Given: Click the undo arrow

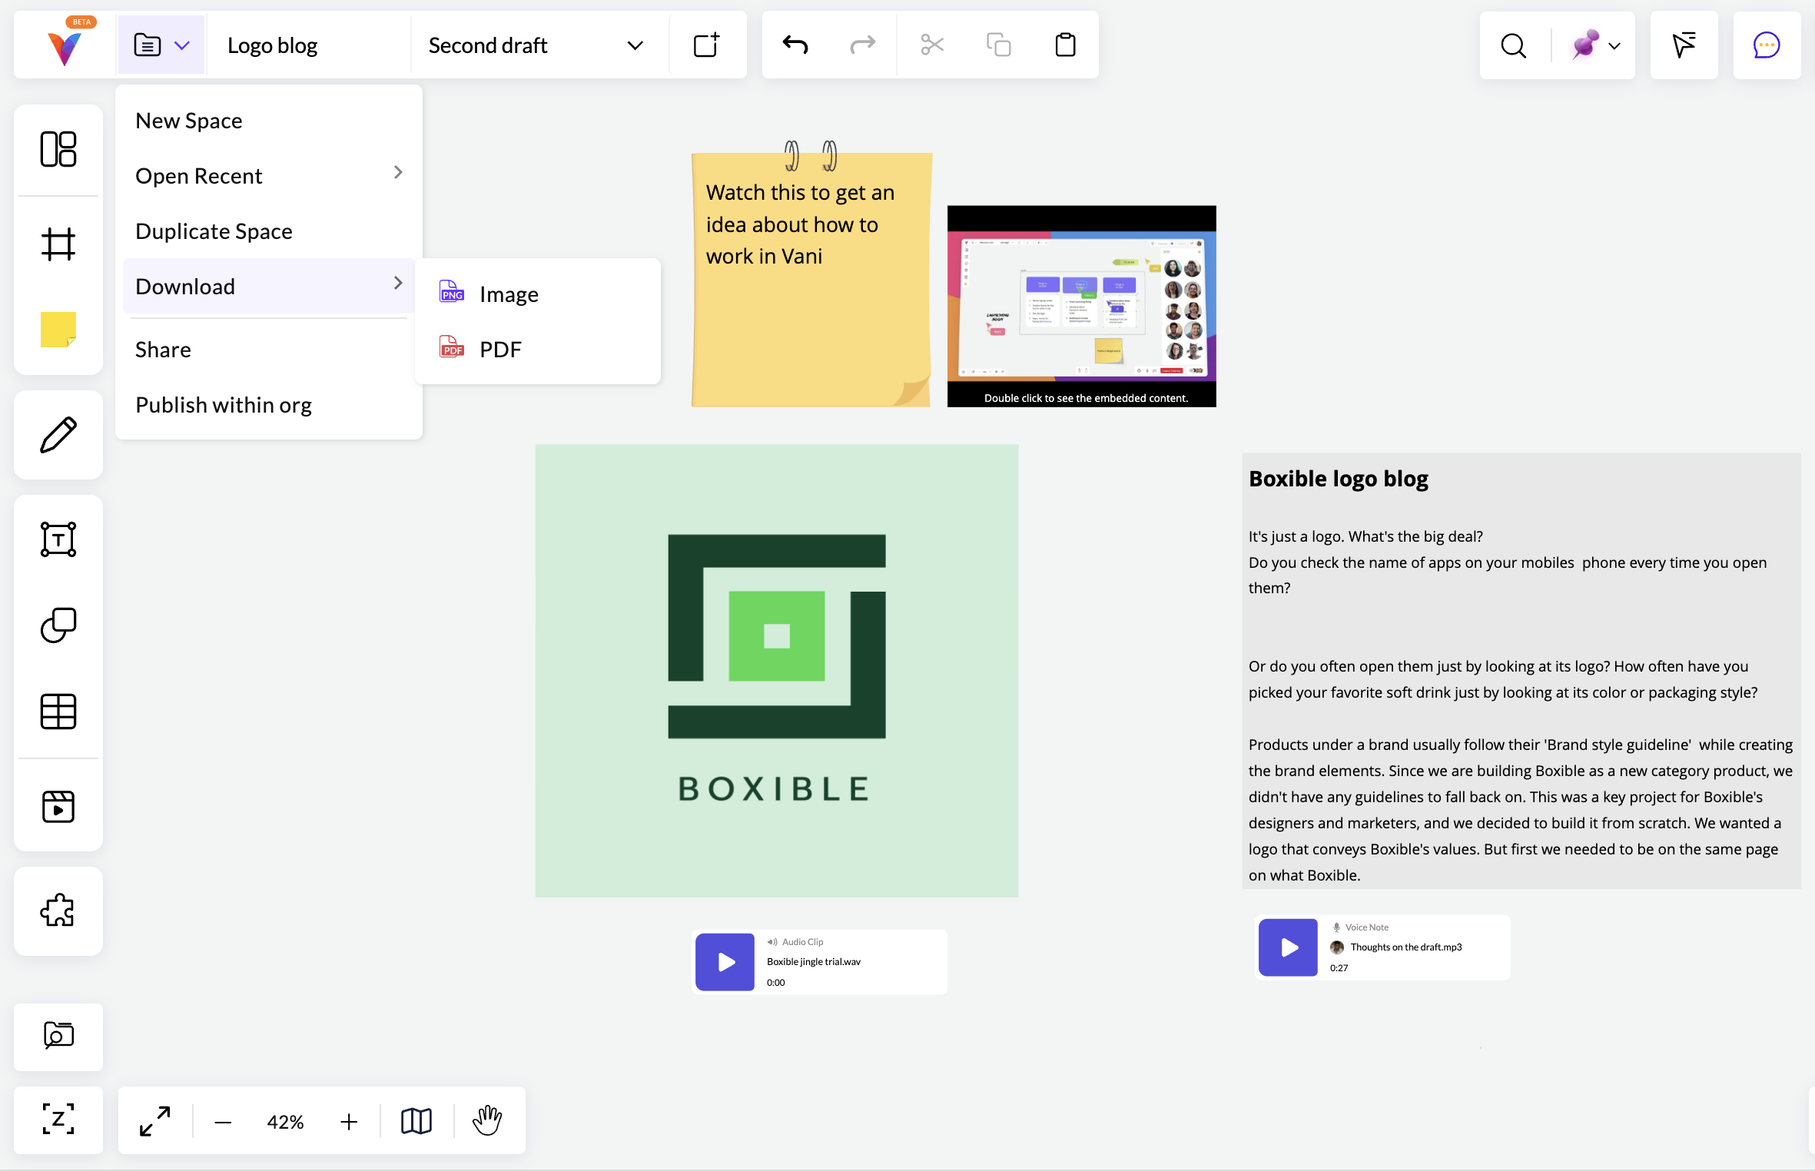Looking at the screenshot, I should click(795, 45).
